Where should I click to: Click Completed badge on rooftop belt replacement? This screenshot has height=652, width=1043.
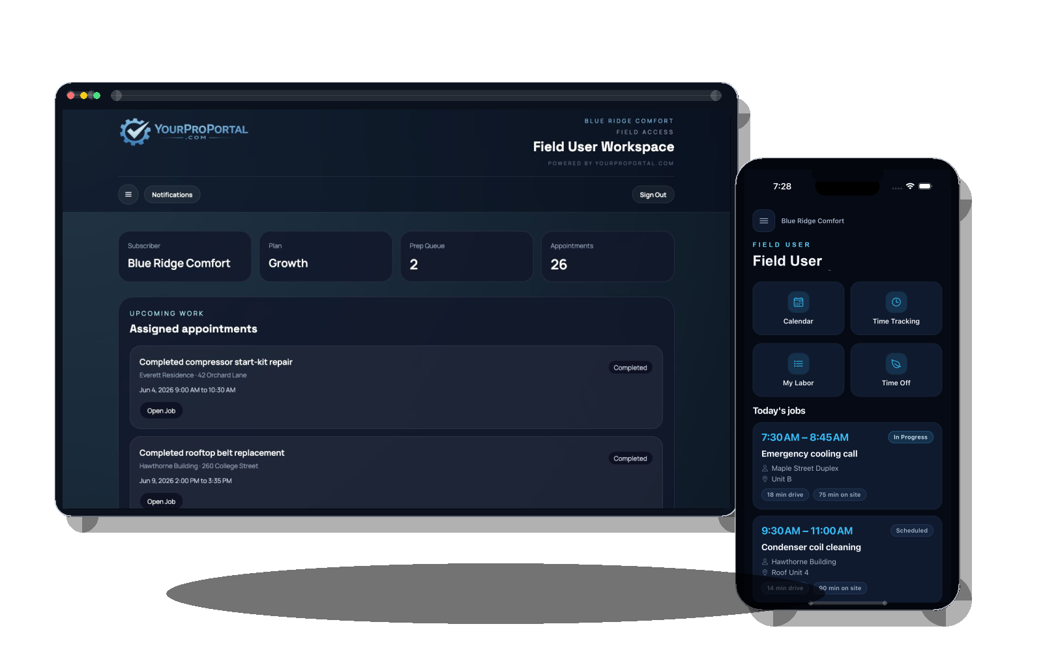coord(630,458)
